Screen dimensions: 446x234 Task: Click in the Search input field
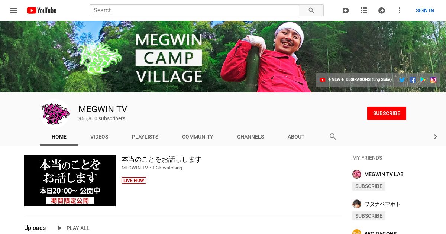tap(195, 10)
